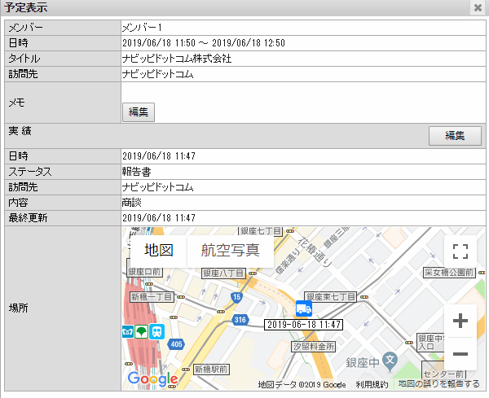The width and height of the screenshot is (489, 398).
Task: Switch map to 航空写真 satellite view
Action: (x=231, y=250)
